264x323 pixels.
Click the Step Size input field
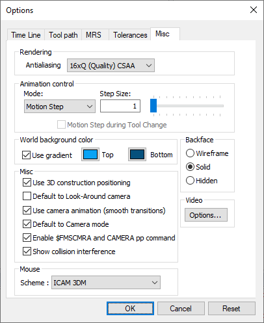(x=120, y=106)
